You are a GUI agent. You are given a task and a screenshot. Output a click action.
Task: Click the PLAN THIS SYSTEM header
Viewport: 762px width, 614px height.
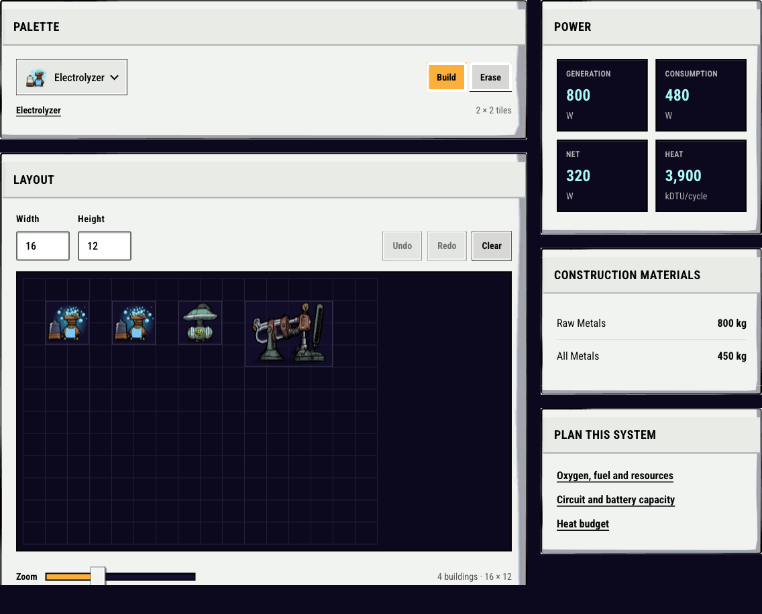pyautogui.click(x=651, y=435)
